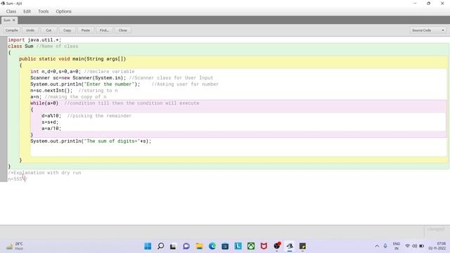Image resolution: width=450 pixels, height=253 pixels.
Task: Click 'public static void main(String args[])' line
Action: [x=72, y=59]
